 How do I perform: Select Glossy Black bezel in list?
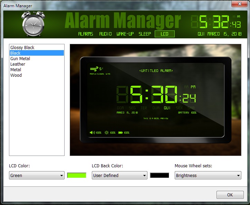pyautogui.click(x=22, y=47)
